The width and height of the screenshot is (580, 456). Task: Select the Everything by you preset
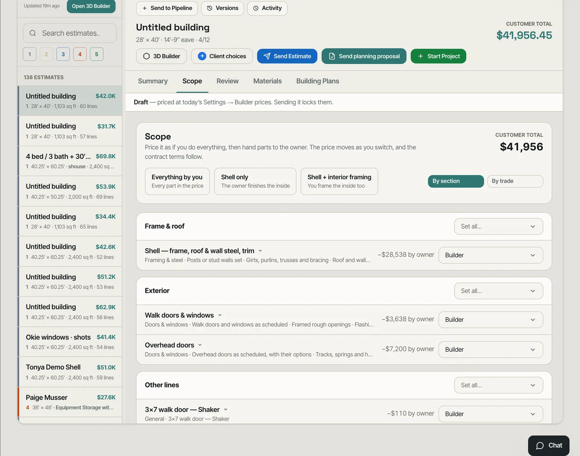177,181
